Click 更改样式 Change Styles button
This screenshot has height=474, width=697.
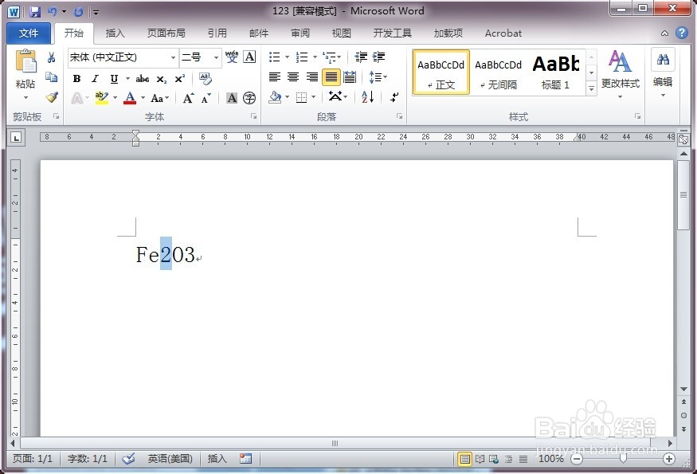(x=620, y=74)
